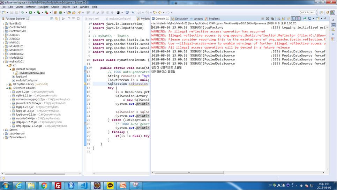The image size is (337, 190).
Task: Switch to the Java EE perspective icon
Action: pos(328,13)
